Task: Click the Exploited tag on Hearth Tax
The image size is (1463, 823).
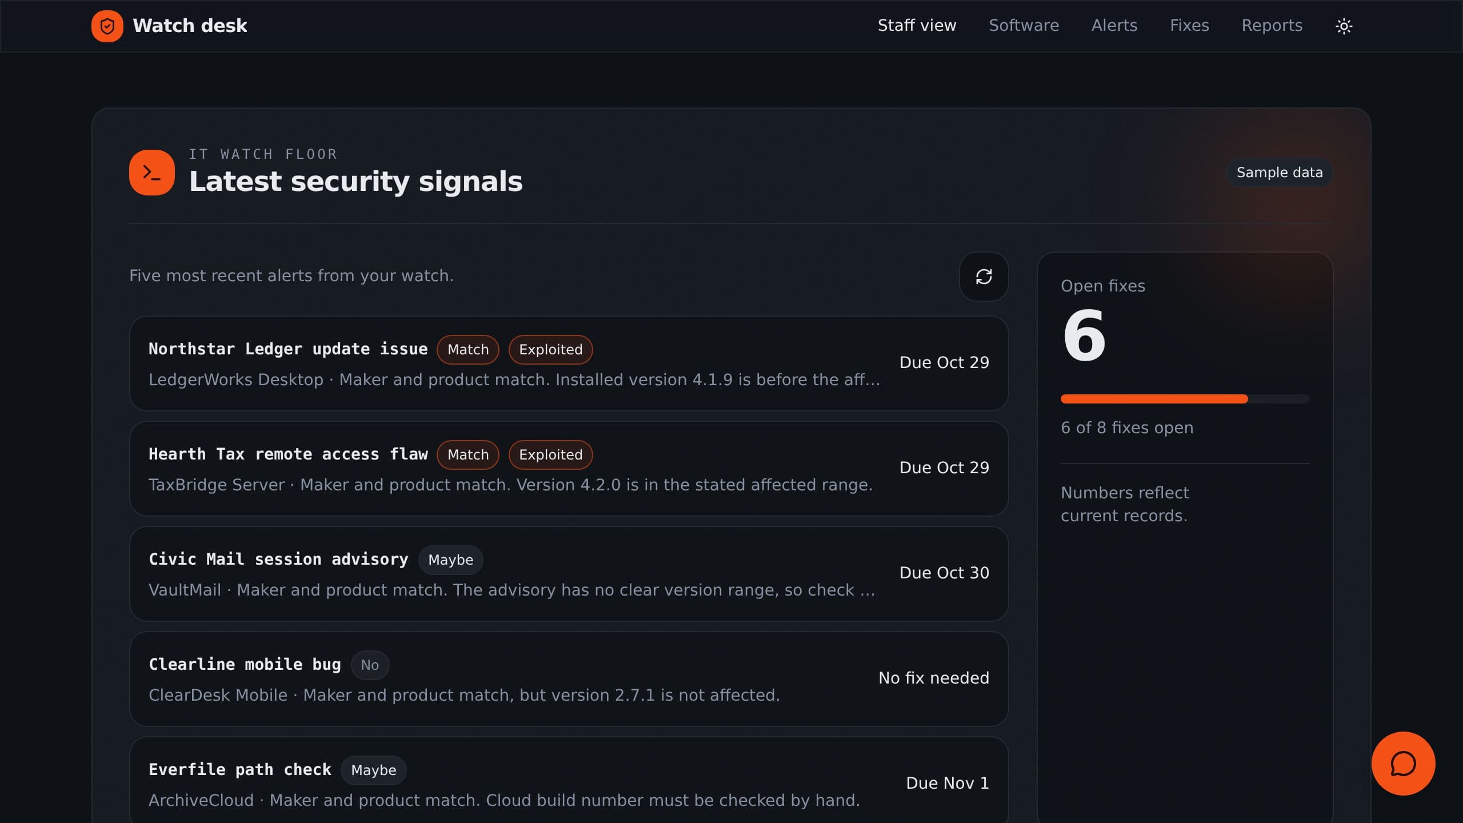Action: click(550, 455)
